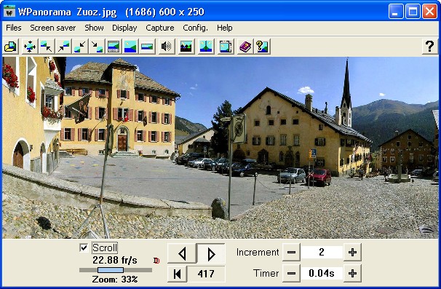Click the small red indicator beside frame rate
The image size is (441, 289).
156,261
